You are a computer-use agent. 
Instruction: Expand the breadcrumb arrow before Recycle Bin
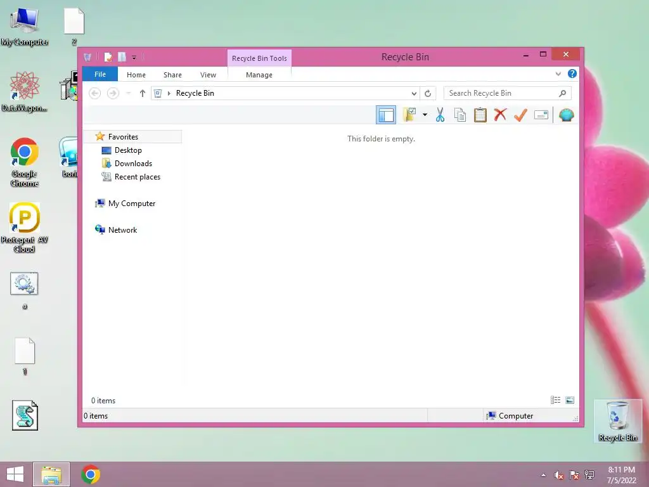169,93
